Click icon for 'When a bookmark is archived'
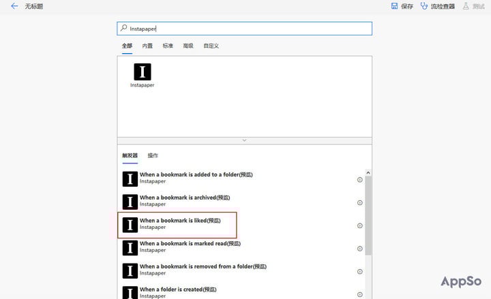491x299 pixels. click(x=130, y=202)
